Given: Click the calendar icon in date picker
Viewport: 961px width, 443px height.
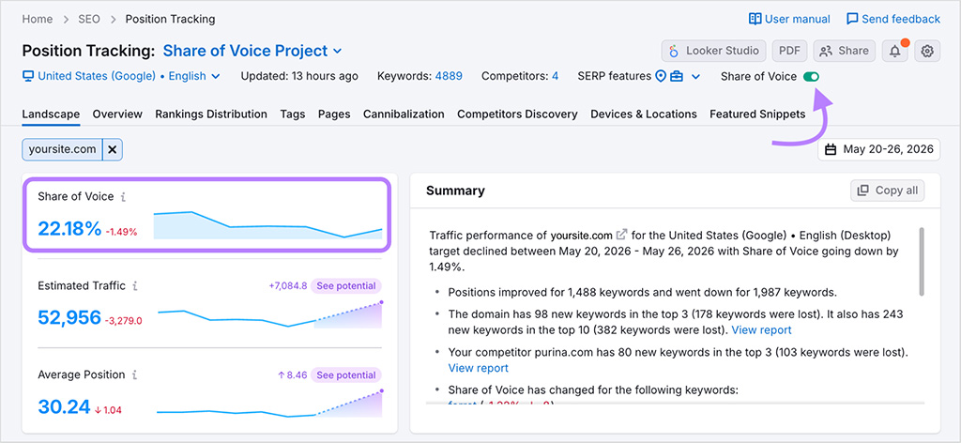Looking at the screenshot, I should click(831, 149).
